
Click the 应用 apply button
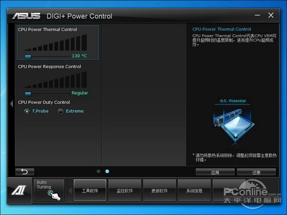coord(215,173)
